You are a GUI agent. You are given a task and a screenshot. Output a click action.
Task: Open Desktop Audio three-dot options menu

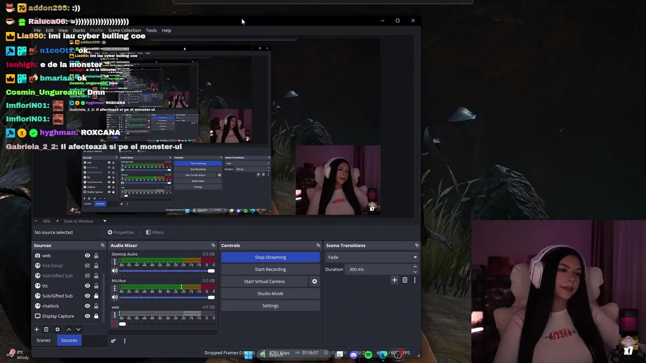pyautogui.click(x=115, y=262)
